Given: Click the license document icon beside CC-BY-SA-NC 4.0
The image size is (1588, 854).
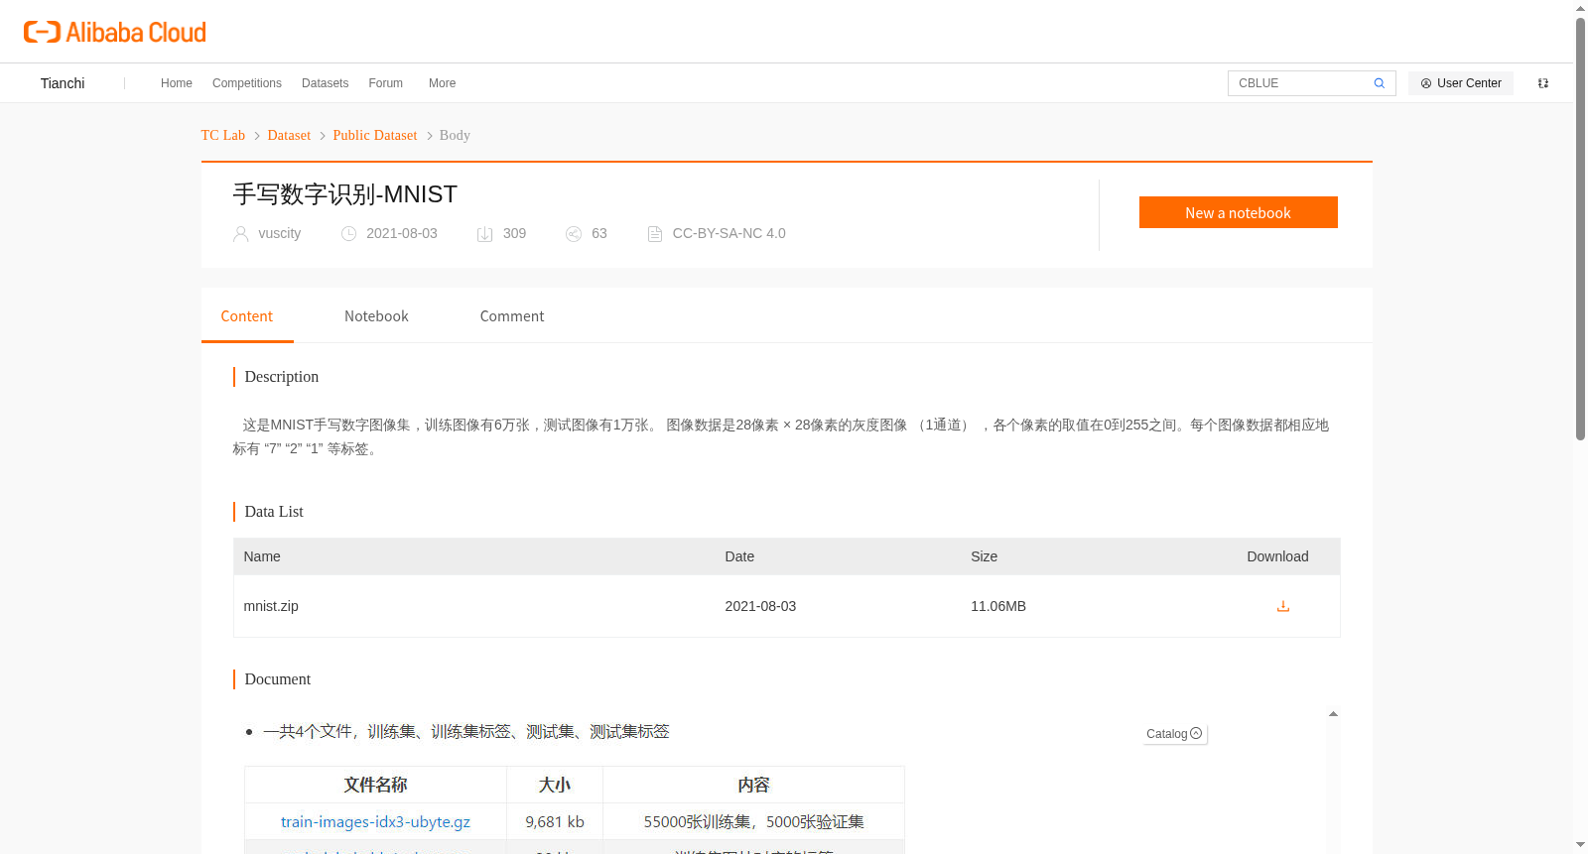Looking at the screenshot, I should 655,234.
